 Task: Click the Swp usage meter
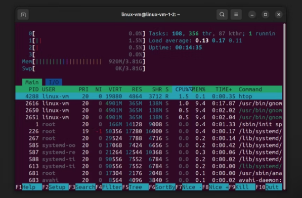click(x=83, y=68)
